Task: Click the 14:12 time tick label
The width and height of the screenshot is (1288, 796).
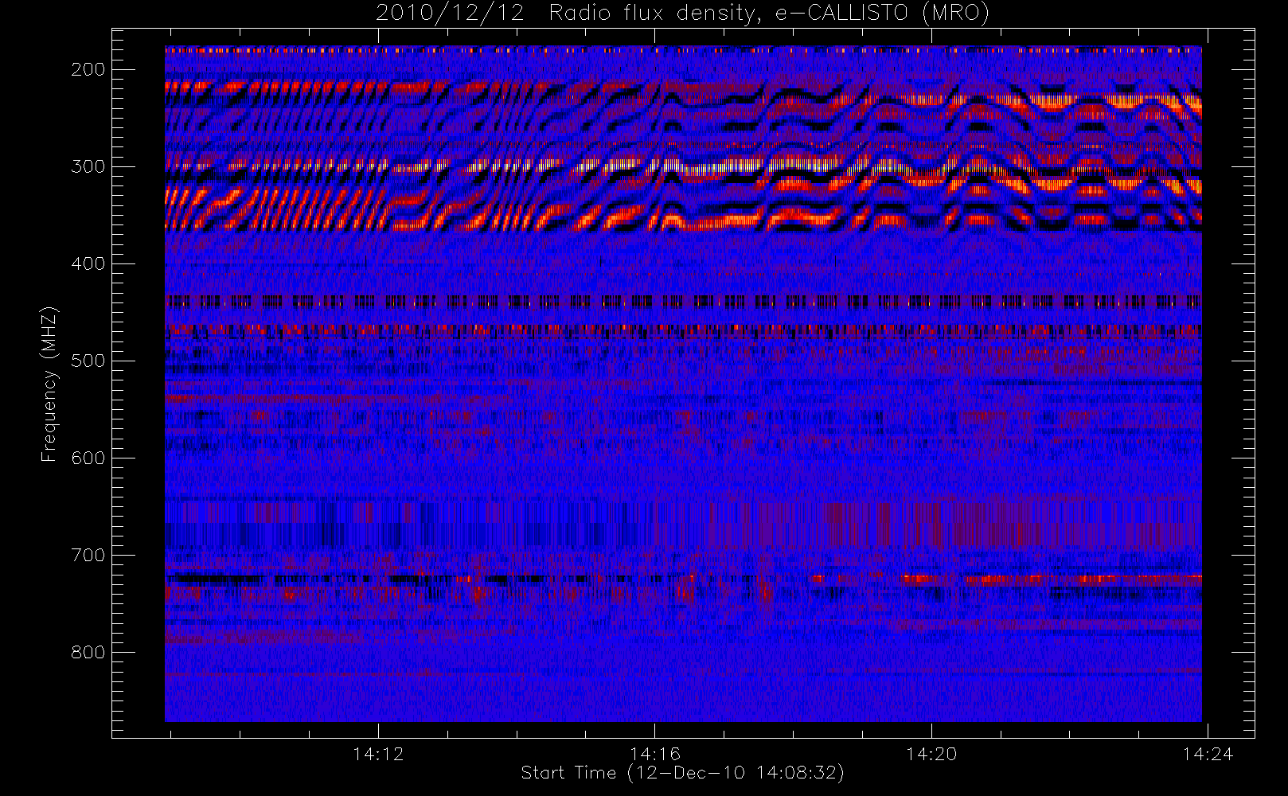Action: (x=378, y=754)
